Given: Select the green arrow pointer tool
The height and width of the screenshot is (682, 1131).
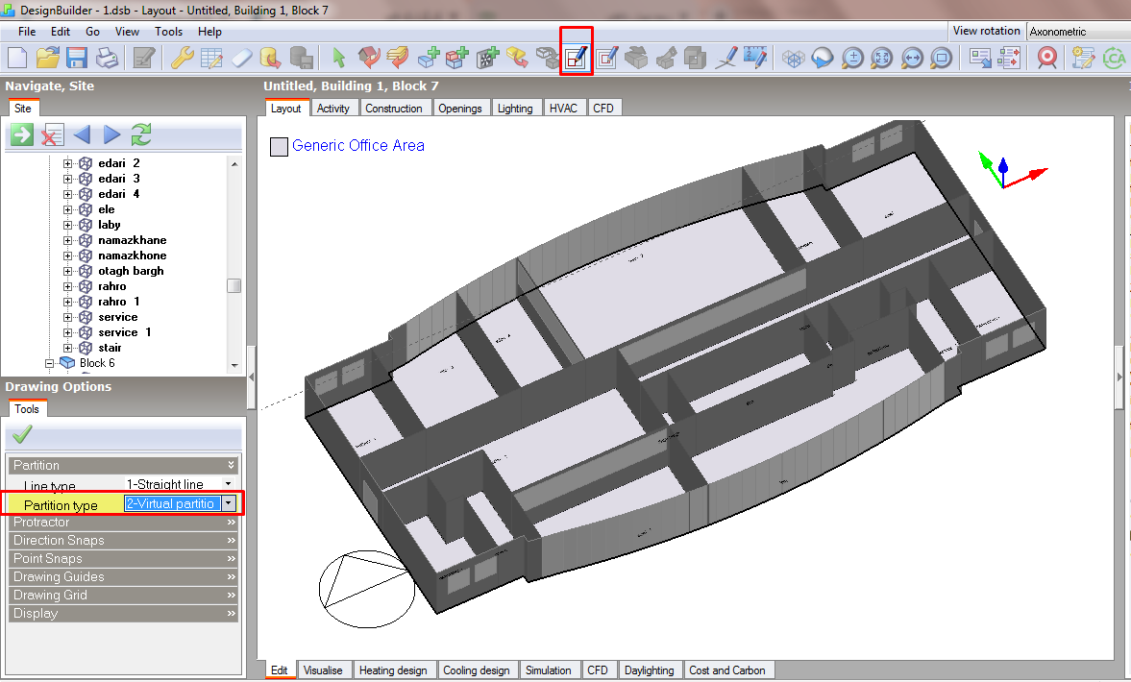Looking at the screenshot, I should pyautogui.click(x=338, y=58).
